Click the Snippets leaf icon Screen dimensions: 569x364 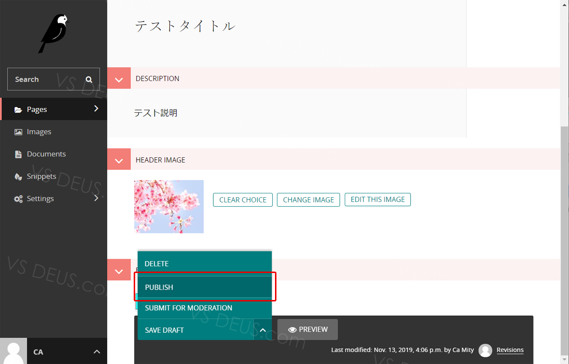coord(18,176)
